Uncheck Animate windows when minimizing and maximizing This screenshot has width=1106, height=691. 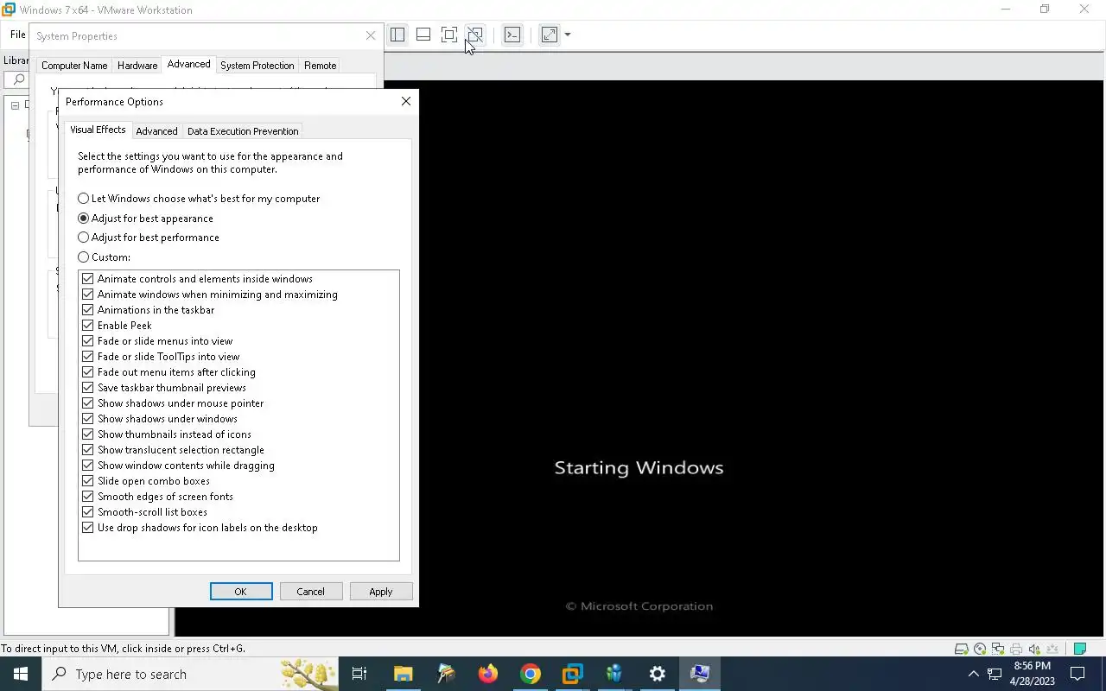87,295
